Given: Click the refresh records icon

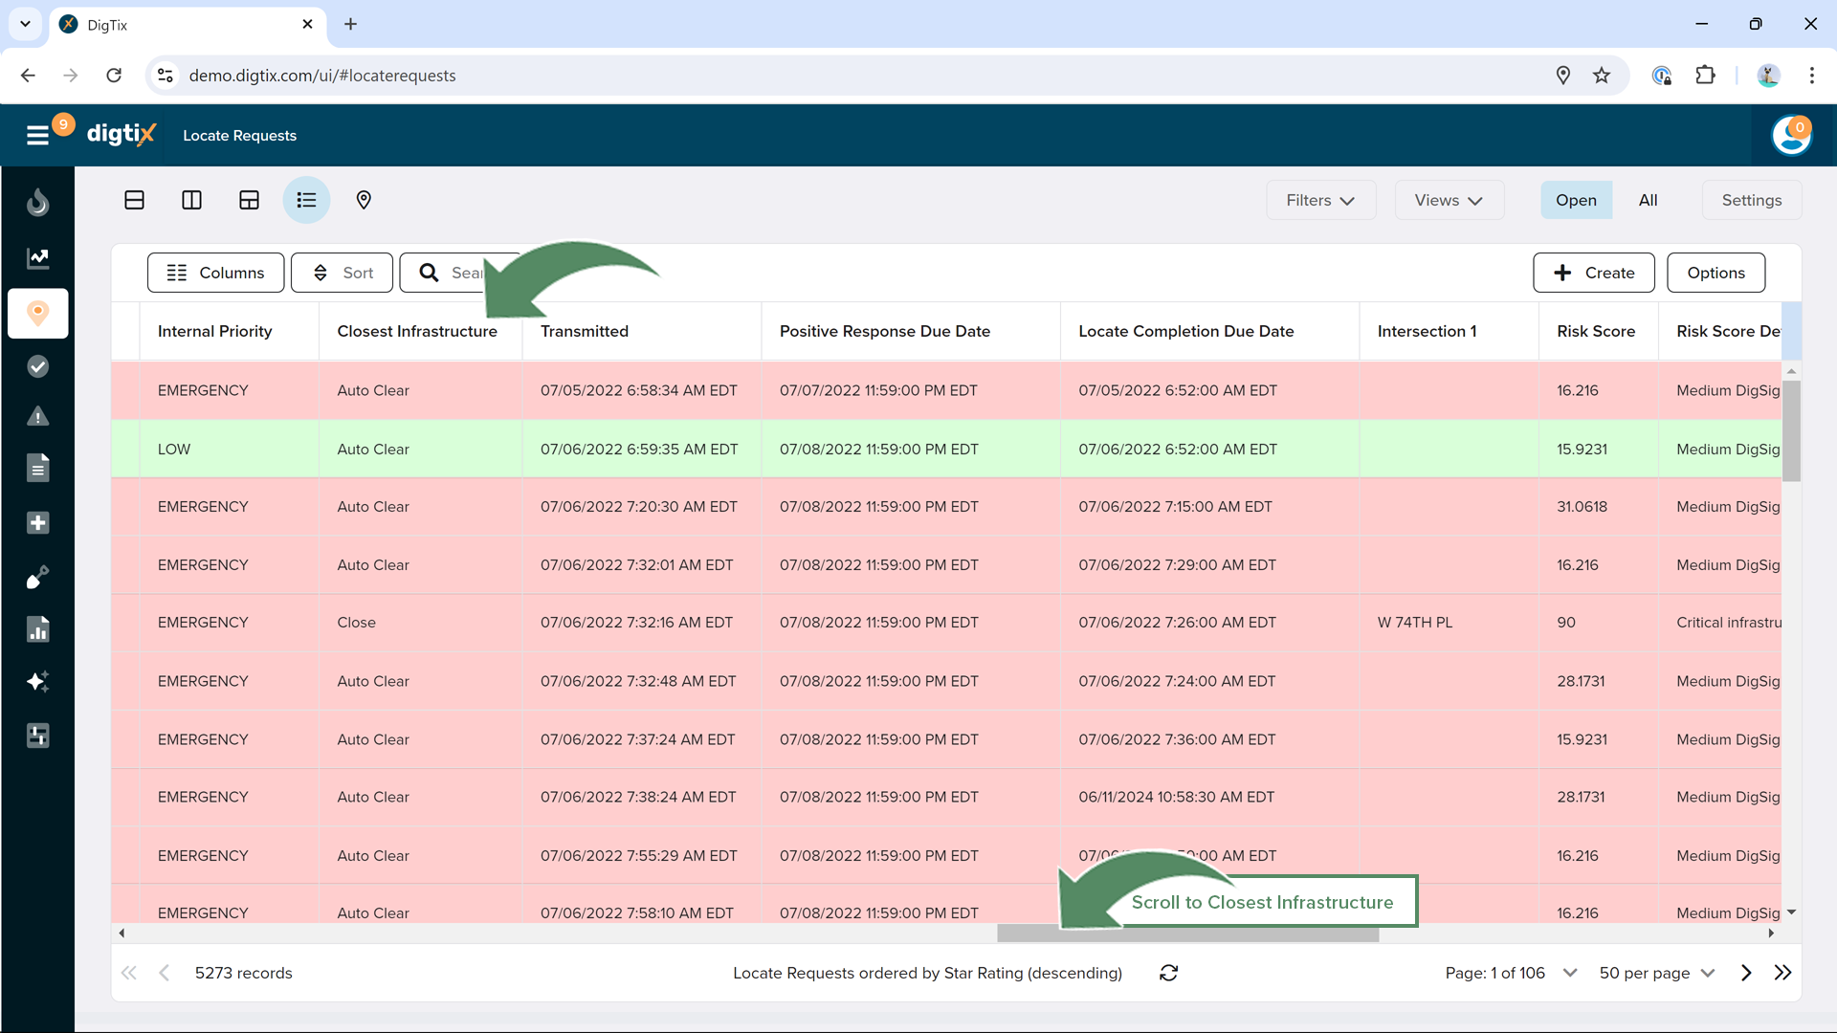Looking at the screenshot, I should (x=1168, y=973).
